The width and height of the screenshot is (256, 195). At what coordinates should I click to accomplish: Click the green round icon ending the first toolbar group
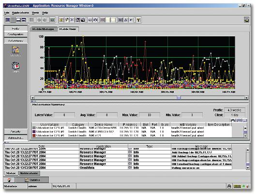pos(52,20)
